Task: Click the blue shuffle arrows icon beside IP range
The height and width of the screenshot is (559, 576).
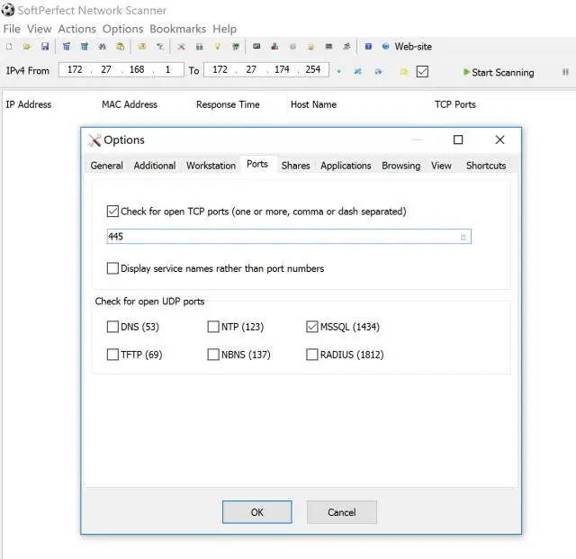Action: point(357,71)
